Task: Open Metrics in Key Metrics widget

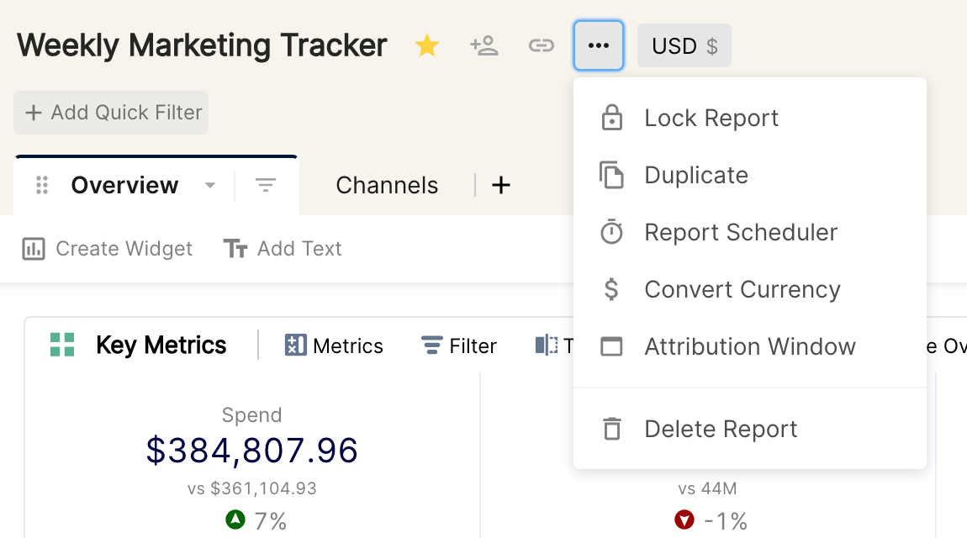Action: (x=334, y=345)
